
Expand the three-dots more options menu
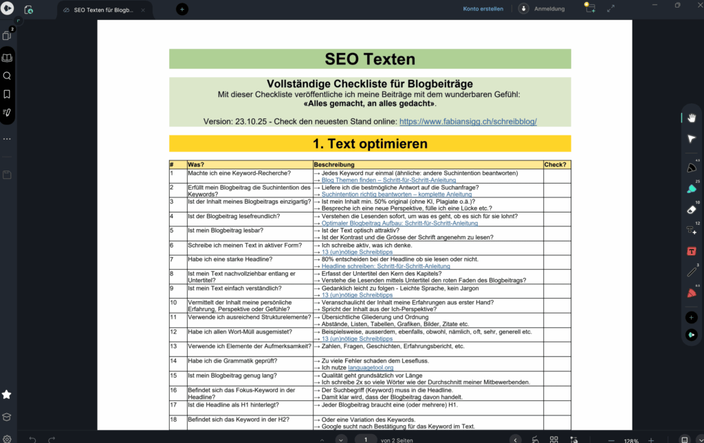[x=7, y=139]
